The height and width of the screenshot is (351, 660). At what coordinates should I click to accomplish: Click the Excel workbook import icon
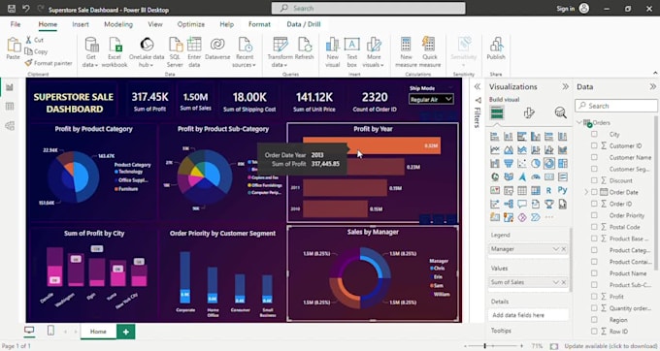[x=115, y=51]
